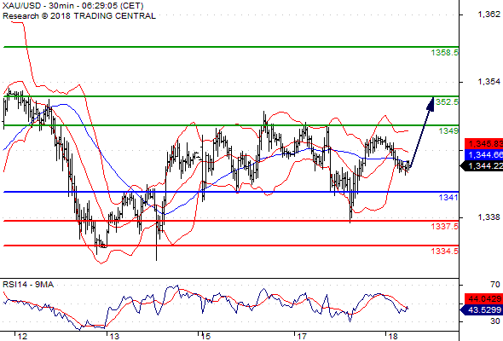Click the blue 1,344.66 moving average tag
The image size is (503, 341).
(483, 155)
